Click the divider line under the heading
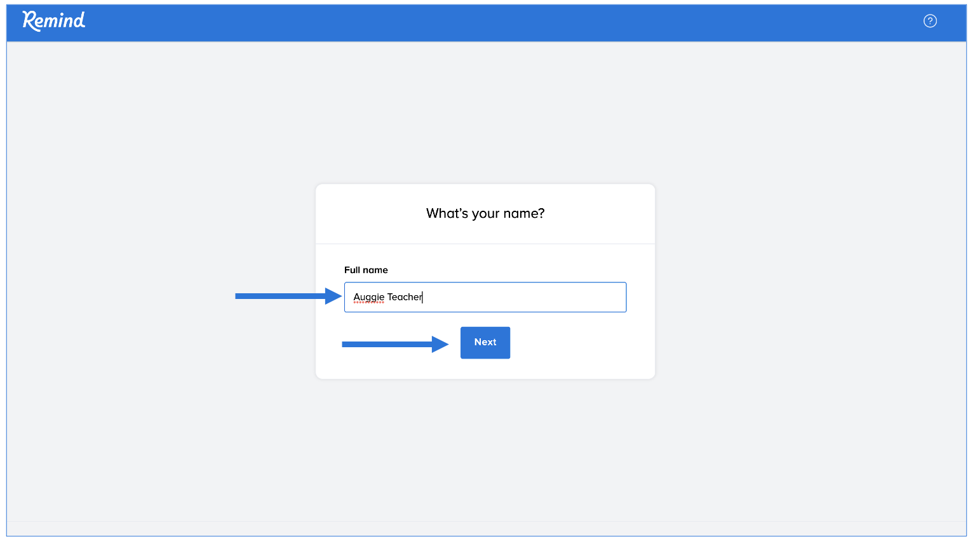The image size is (975, 544). click(x=485, y=244)
